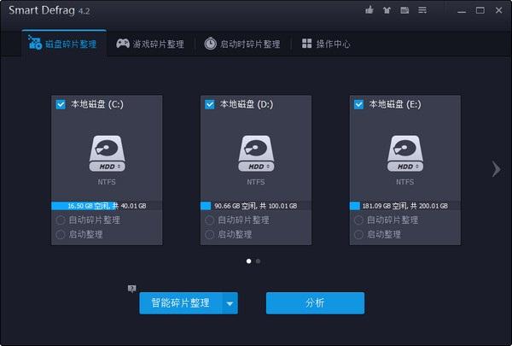Click the NTFS label under drive D:
The image size is (512, 346).
[256, 182]
